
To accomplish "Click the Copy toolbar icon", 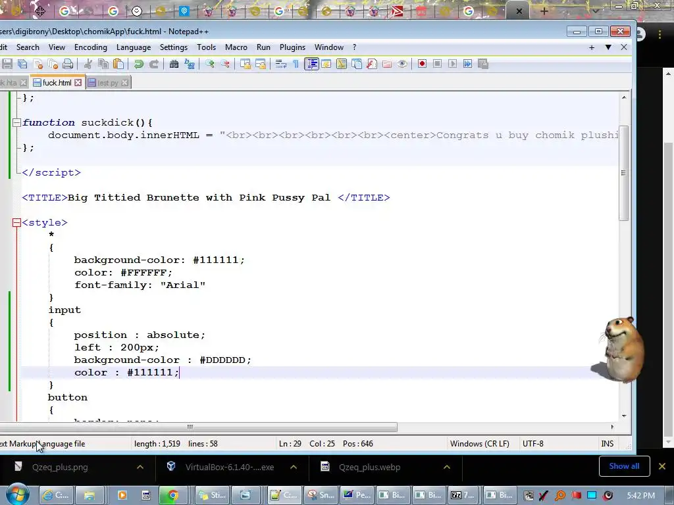I will coord(103,64).
